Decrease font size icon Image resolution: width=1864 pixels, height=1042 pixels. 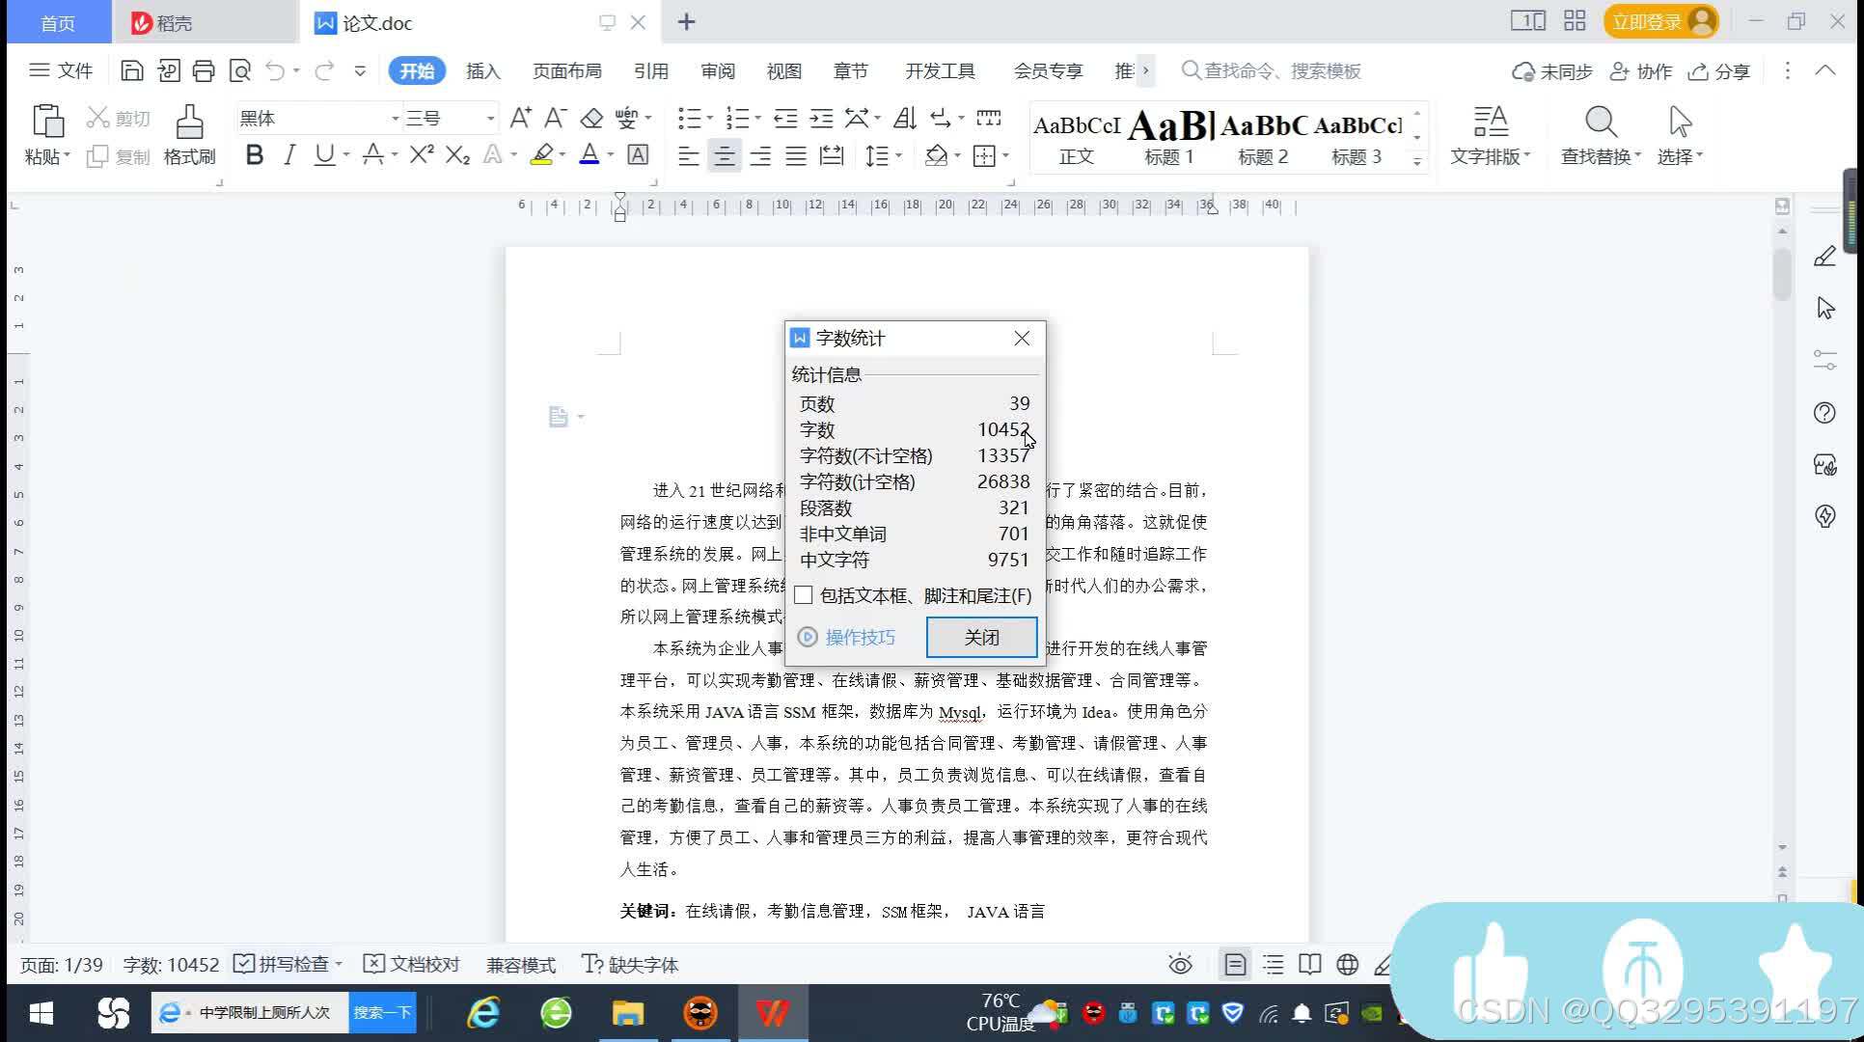(x=555, y=118)
